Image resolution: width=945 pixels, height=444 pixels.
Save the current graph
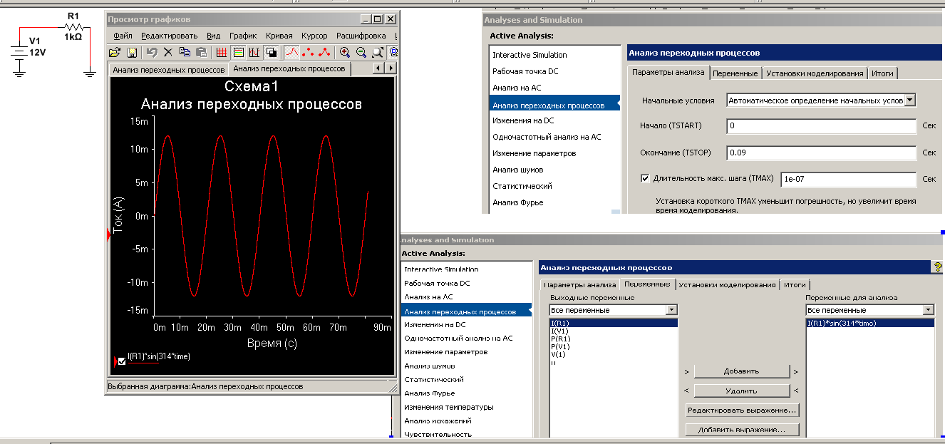[132, 51]
